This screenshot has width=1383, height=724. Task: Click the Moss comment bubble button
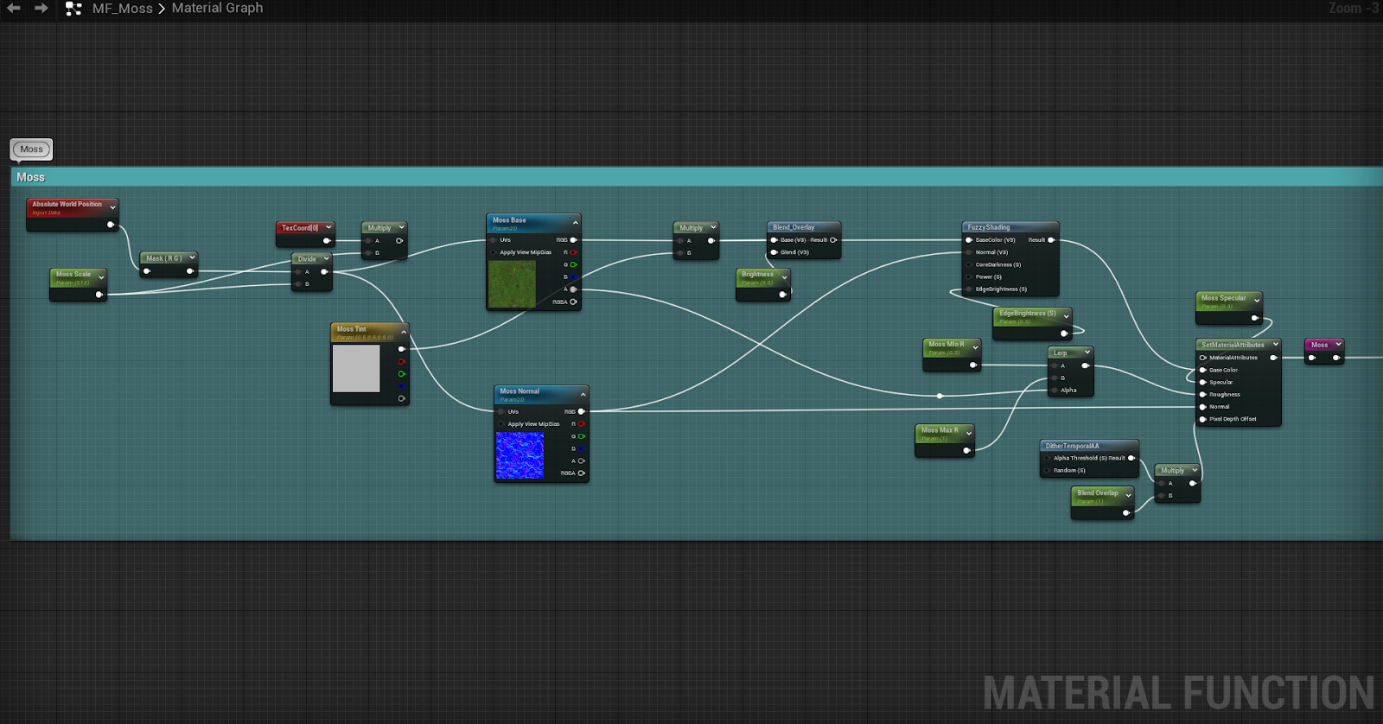pos(31,149)
